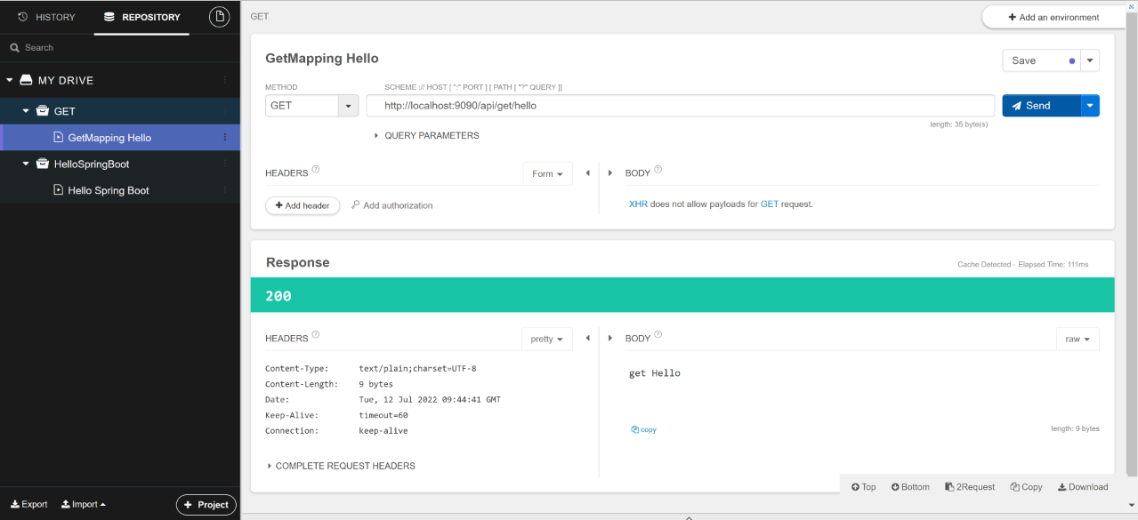
Task: Open the Send button dropdown arrow
Action: pos(1091,106)
